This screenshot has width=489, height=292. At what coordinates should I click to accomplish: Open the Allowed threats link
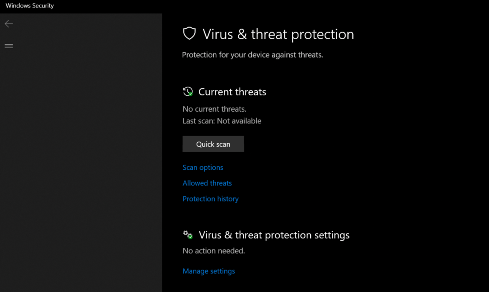coord(207,183)
